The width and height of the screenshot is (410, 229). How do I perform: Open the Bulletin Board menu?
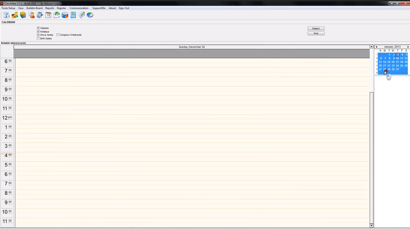click(x=34, y=8)
